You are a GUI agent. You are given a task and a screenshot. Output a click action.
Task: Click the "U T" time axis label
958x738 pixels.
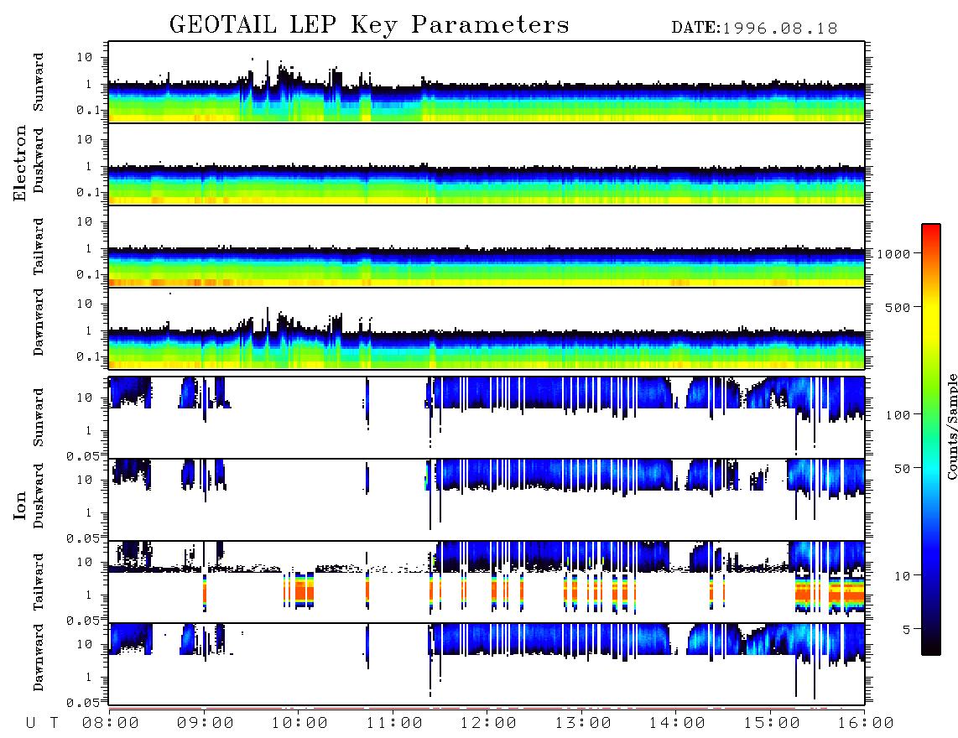pos(43,724)
